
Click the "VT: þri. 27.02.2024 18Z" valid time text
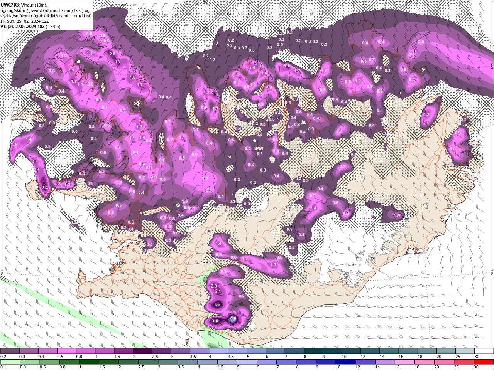(x=22, y=27)
